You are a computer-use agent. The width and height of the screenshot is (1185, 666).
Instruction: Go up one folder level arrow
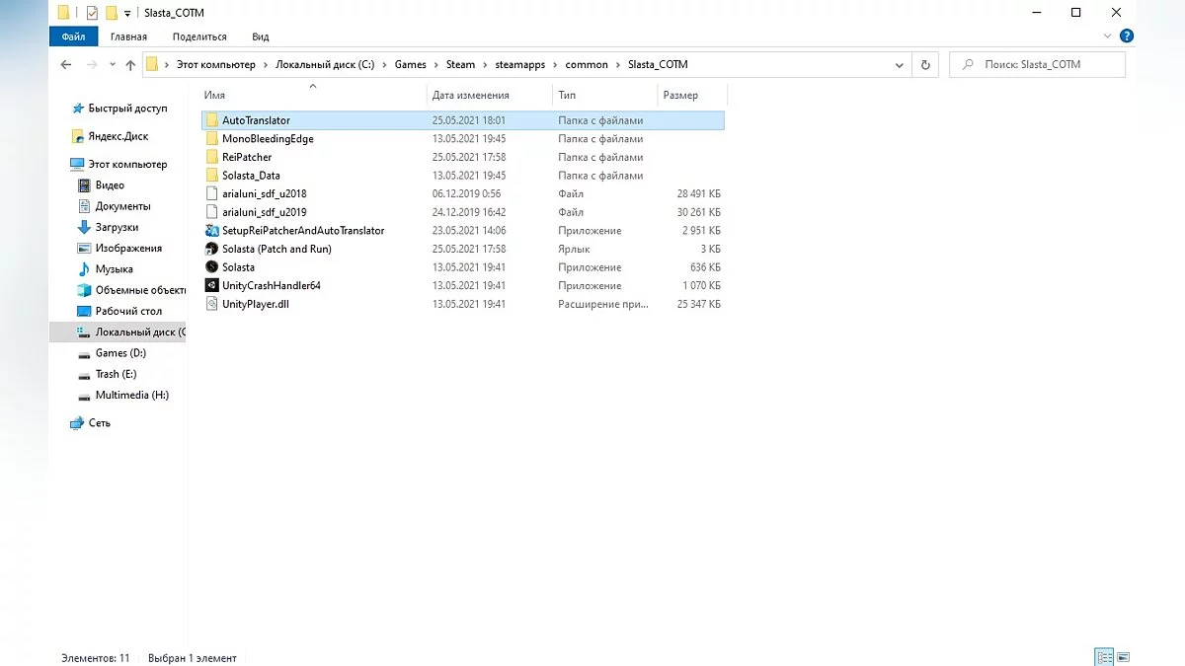coord(130,65)
